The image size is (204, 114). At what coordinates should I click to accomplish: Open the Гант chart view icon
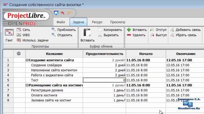[x=9, y=32]
